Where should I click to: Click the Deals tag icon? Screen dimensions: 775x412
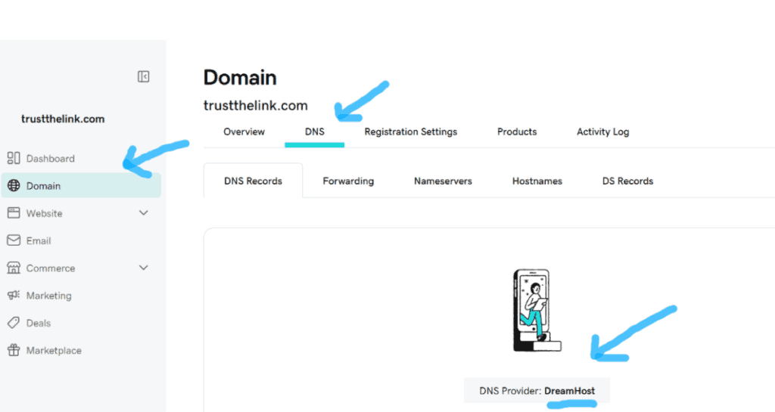point(14,323)
